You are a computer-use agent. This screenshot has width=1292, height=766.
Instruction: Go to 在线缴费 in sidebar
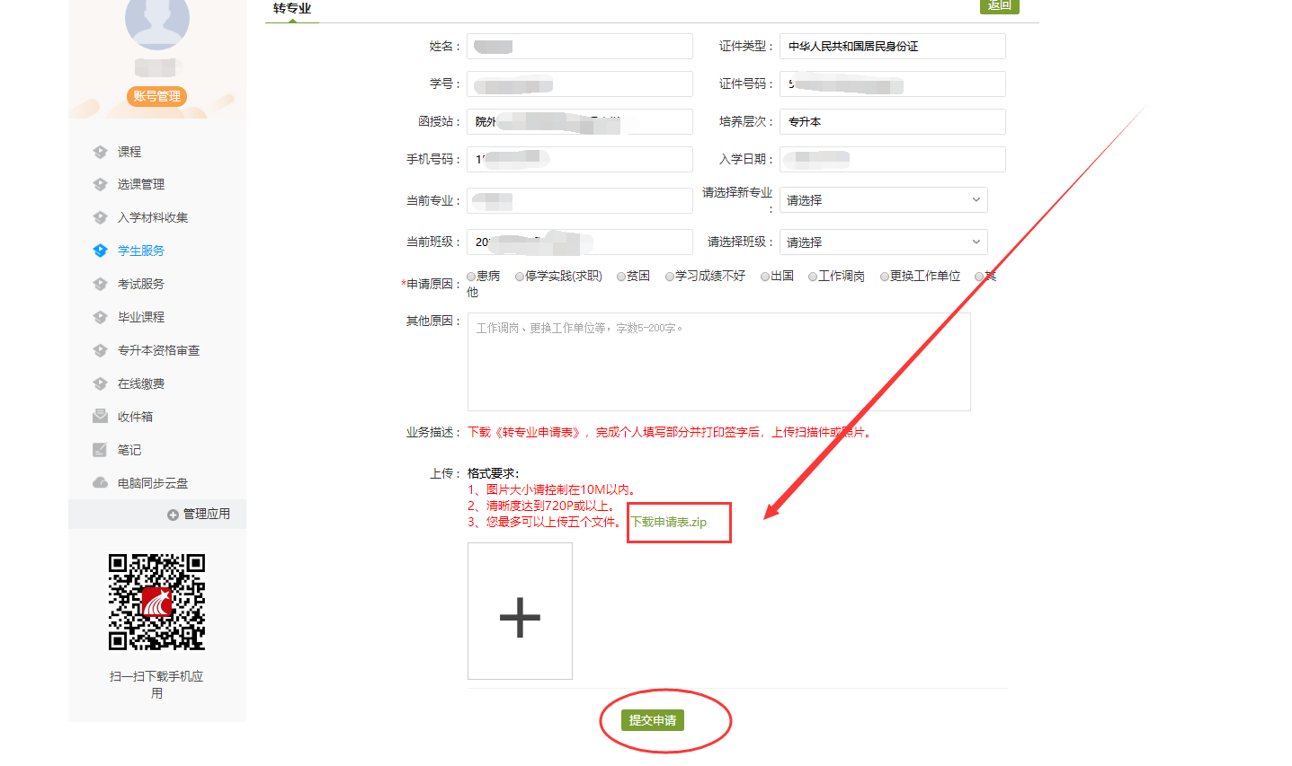141,383
